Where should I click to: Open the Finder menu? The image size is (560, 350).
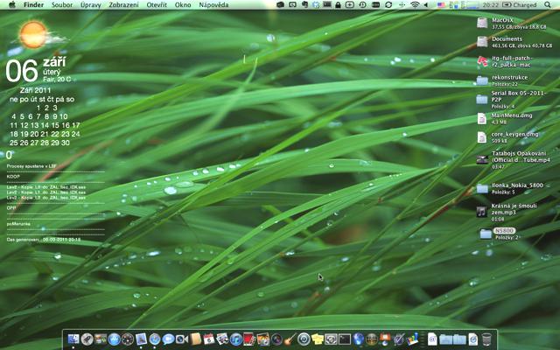tap(33, 4)
